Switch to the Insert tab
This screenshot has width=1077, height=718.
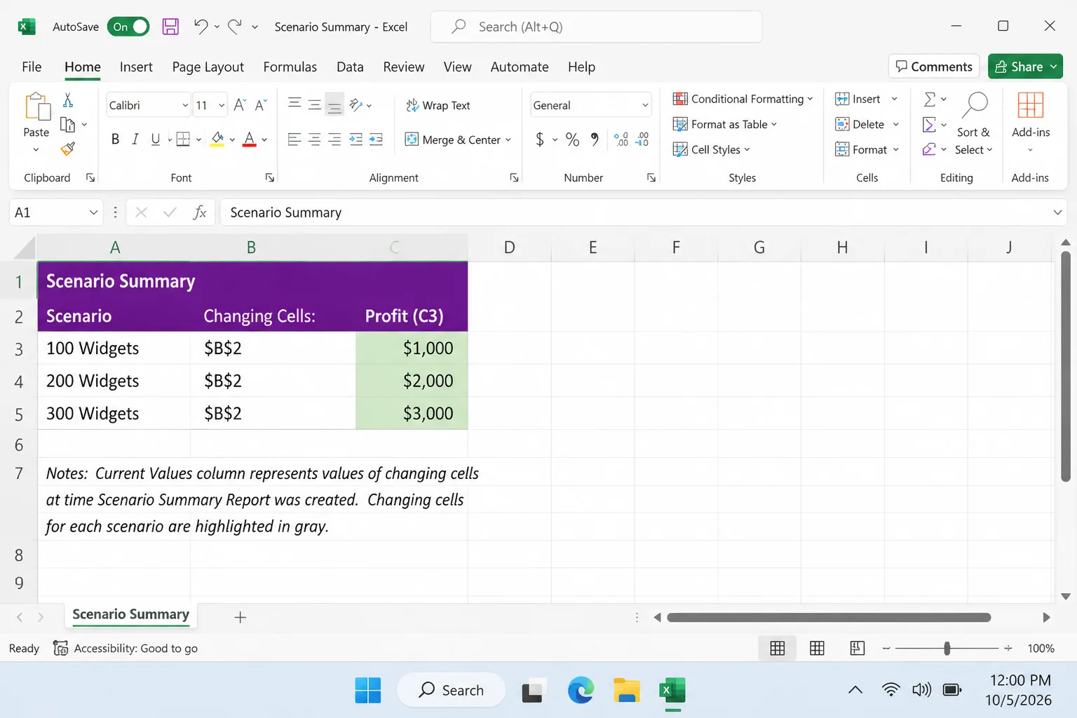click(x=136, y=67)
